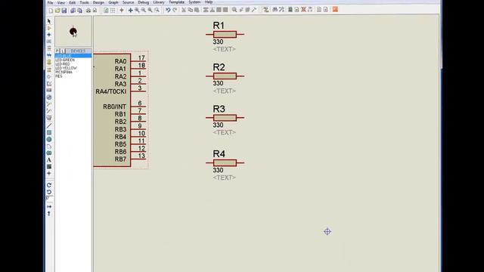The image size is (484, 272).
Task: Choose the 2D Graphics Line tool
Action: pyautogui.click(x=49, y=125)
